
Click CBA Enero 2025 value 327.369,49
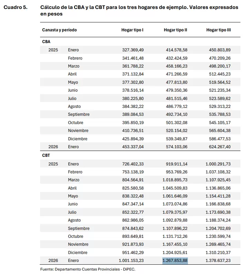pyautogui.click(x=133, y=50)
